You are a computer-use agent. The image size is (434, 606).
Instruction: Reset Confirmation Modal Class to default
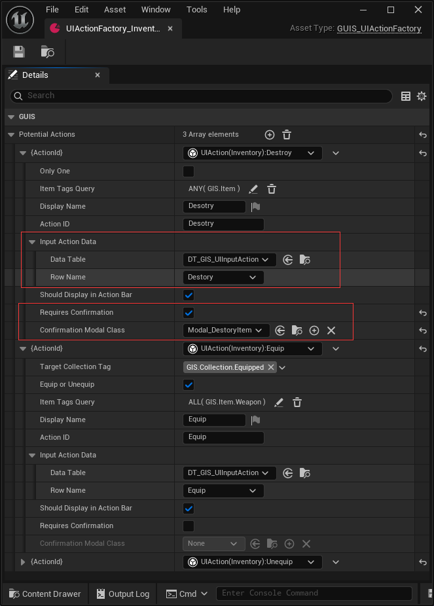(423, 330)
